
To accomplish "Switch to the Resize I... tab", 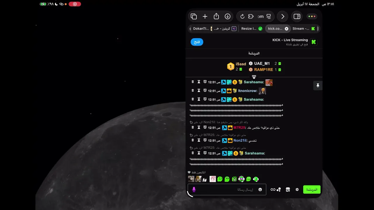I will click(251, 29).
